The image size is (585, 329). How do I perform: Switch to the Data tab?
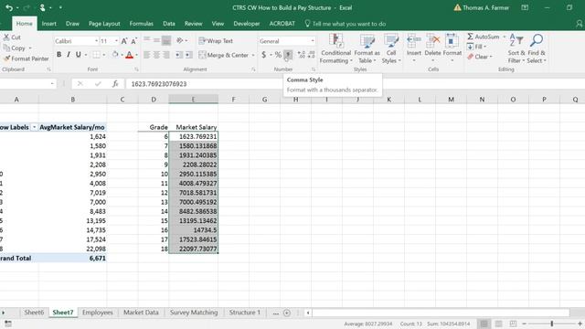(169, 24)
